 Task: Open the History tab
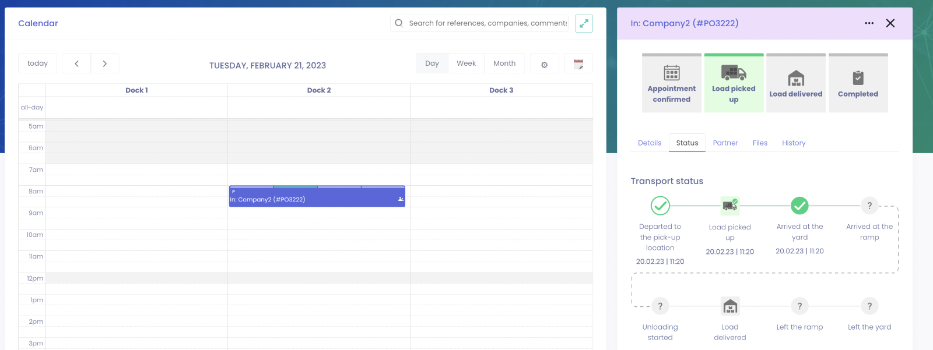[x=794, y=143]
